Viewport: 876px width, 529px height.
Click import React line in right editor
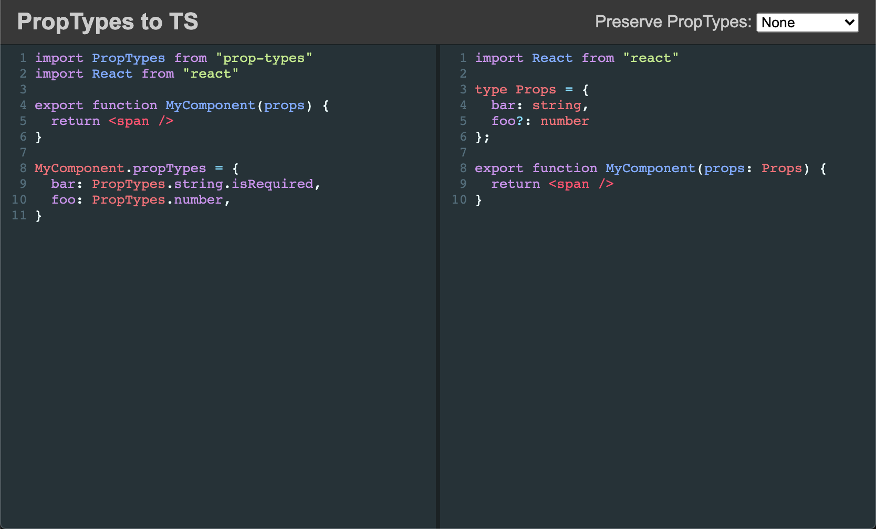point(577,58)
